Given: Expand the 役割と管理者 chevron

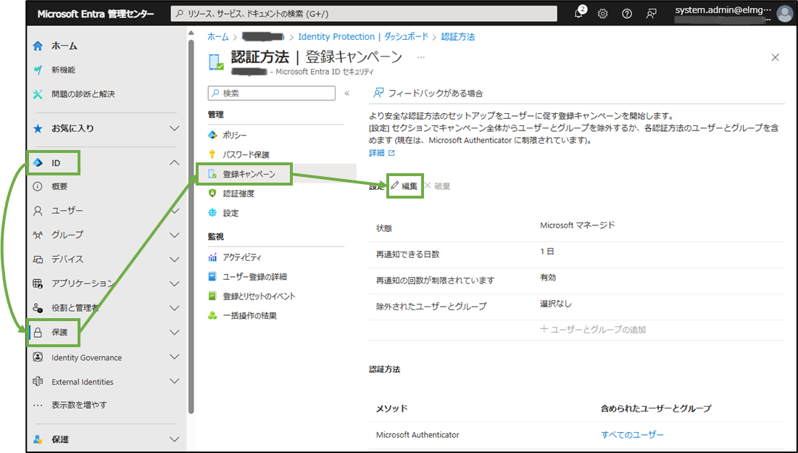Looking at the screenshot, I should (174, 308).
